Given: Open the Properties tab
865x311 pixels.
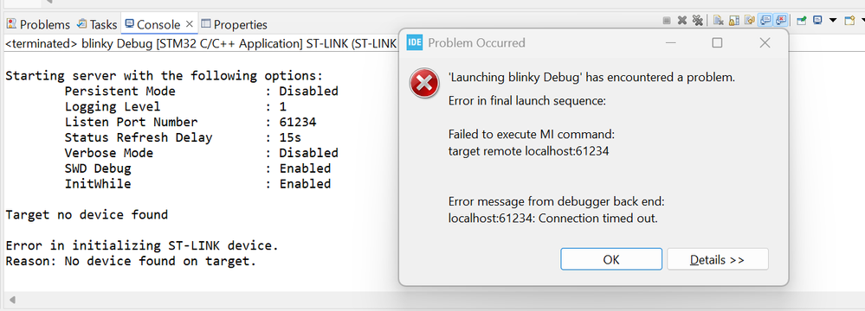Looking at the screenshot, I should tap(234, 24).
